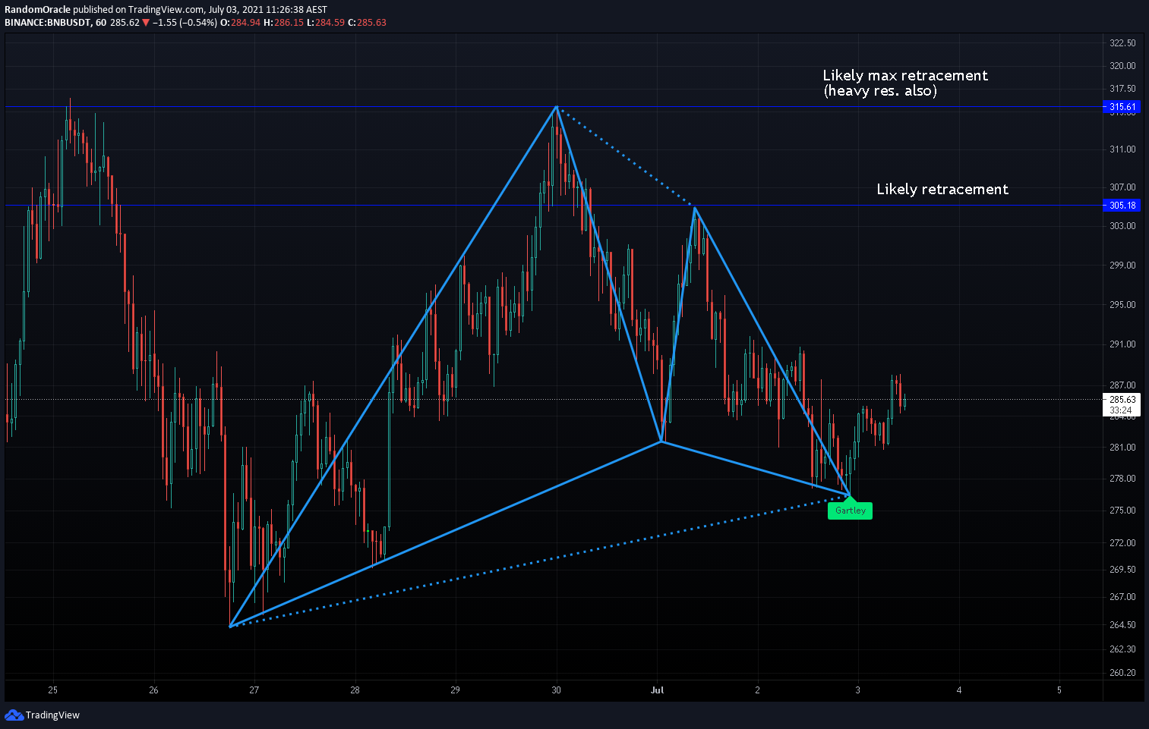This screenshot has height=729, width=1149.
Task: Click the 264.50 price axis label
Action: (x=1122, y=625)
